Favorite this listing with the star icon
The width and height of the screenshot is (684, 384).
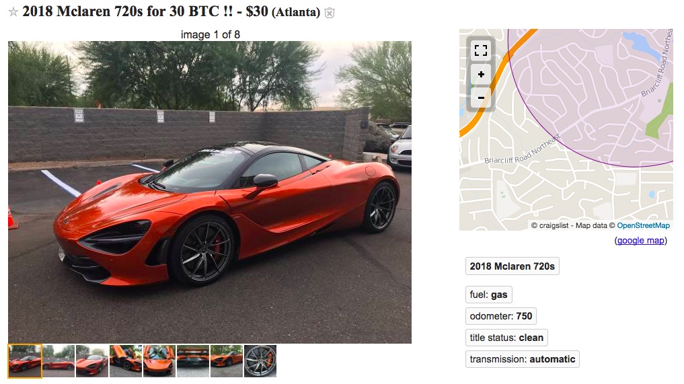(13, 12)
